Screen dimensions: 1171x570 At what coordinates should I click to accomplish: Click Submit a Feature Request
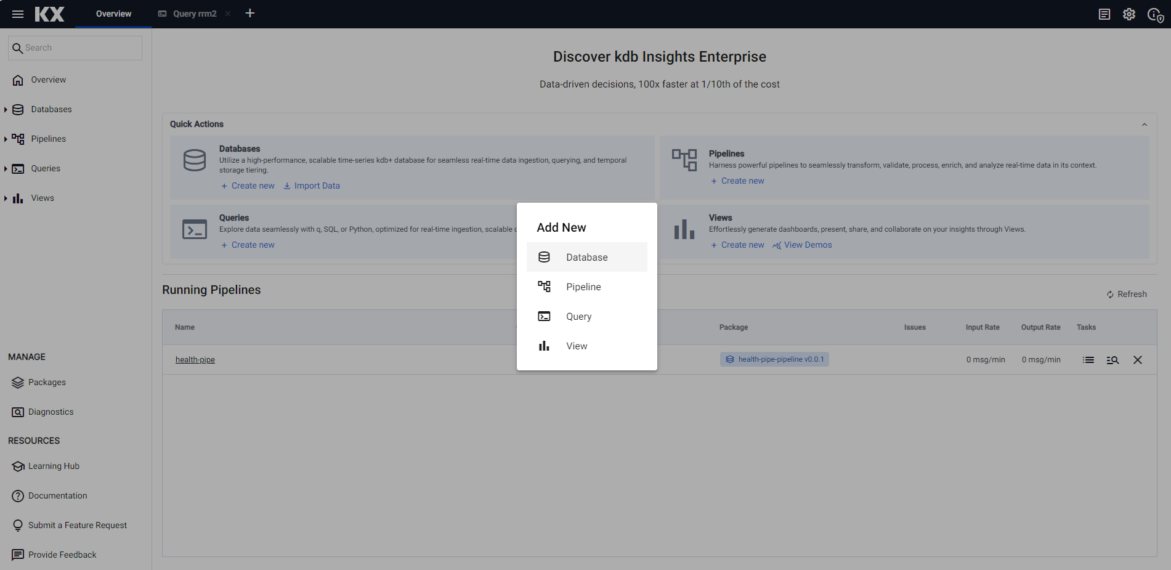tap(78, 525)
